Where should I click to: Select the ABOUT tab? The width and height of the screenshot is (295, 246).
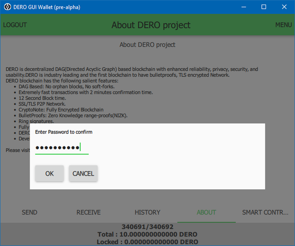pos(206,212)
